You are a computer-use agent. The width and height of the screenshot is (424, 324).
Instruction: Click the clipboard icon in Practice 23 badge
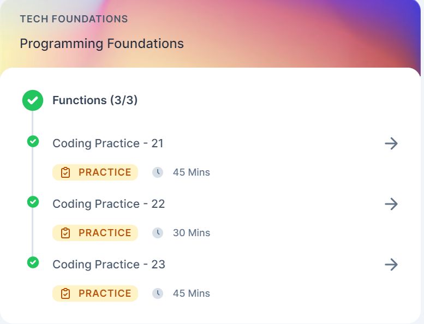click(66, 293)
